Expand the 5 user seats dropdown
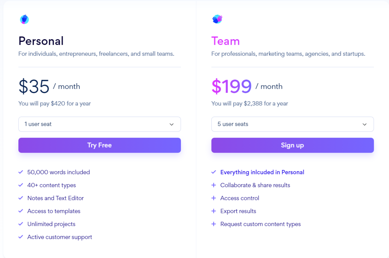This screenshot has width=389, height=258. click(x=292, y=124)
